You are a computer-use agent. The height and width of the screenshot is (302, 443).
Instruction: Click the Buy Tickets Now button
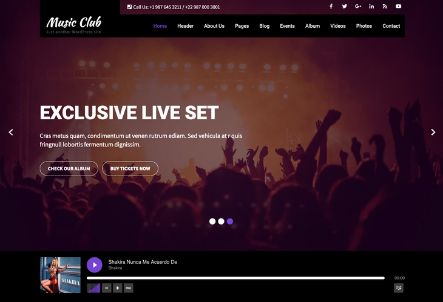130,168
